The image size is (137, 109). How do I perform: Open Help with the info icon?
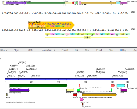pyautogui.click(x=123, y=50)
